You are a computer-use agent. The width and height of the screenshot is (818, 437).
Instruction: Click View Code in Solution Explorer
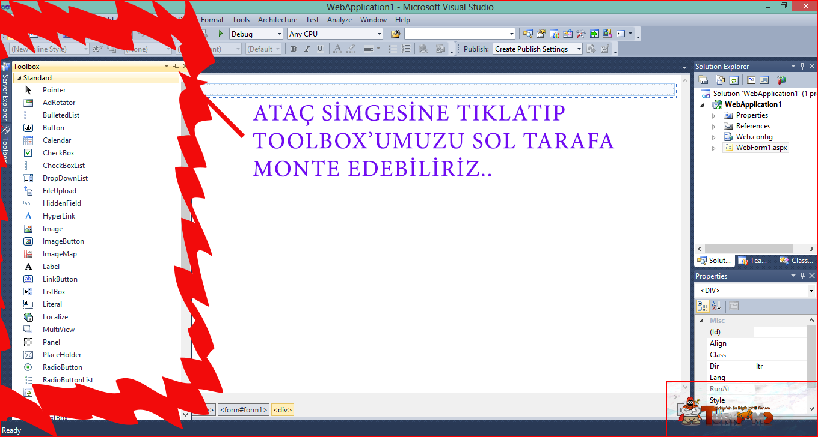point(751,80)
